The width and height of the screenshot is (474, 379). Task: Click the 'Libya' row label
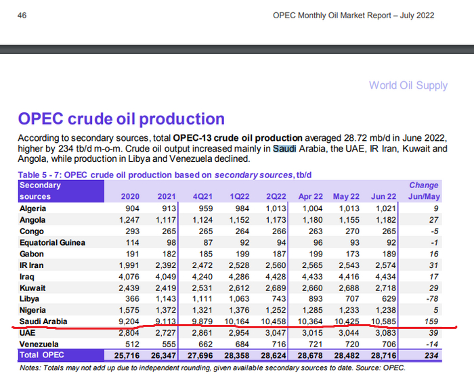coord(29,299)
